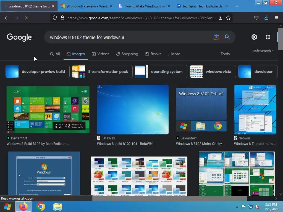This screenshot has height=212, width=283.
Task: Open 'Windows 8 build 8102.101 - BetaWiki' link
Action: click(x=125, y=144)
